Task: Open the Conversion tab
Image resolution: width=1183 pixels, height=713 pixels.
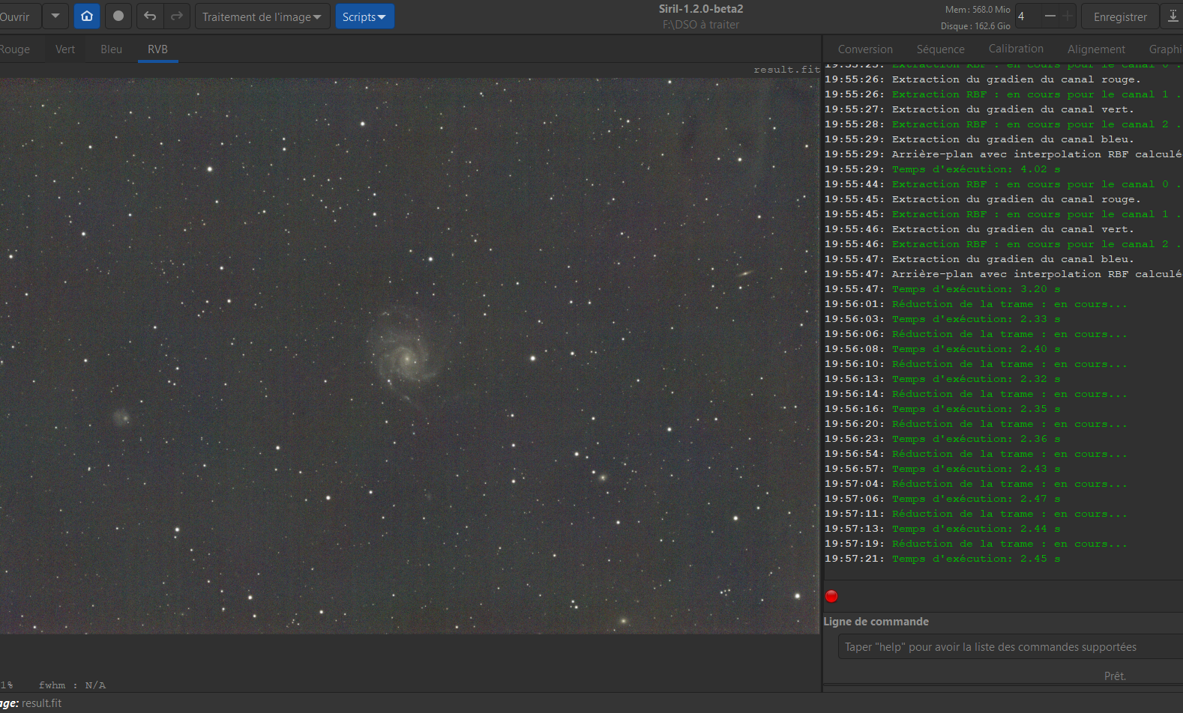Action: coord(865,49)
